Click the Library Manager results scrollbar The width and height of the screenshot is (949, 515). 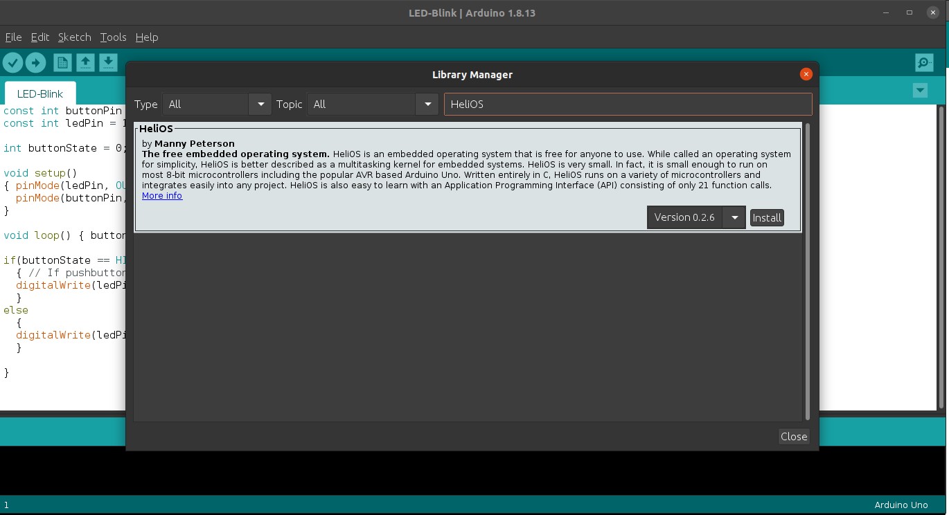click(808, 271)
